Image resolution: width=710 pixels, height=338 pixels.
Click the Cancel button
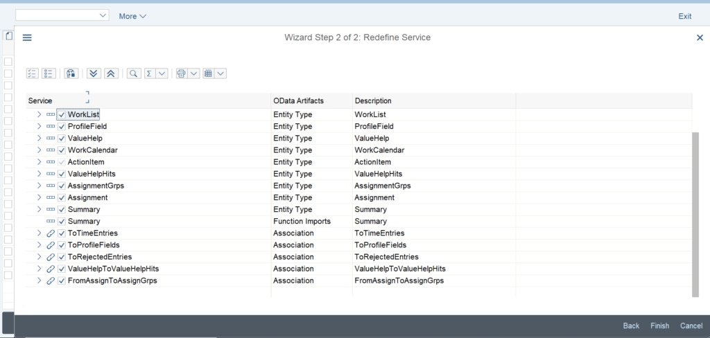click(x=691, y=326)
